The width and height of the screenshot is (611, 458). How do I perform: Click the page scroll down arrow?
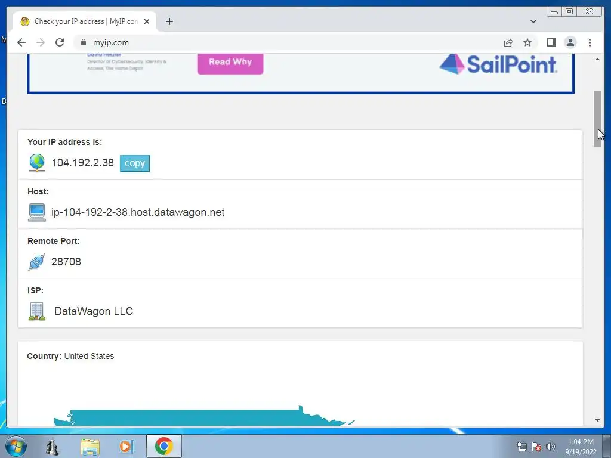(x=597, y=420)
